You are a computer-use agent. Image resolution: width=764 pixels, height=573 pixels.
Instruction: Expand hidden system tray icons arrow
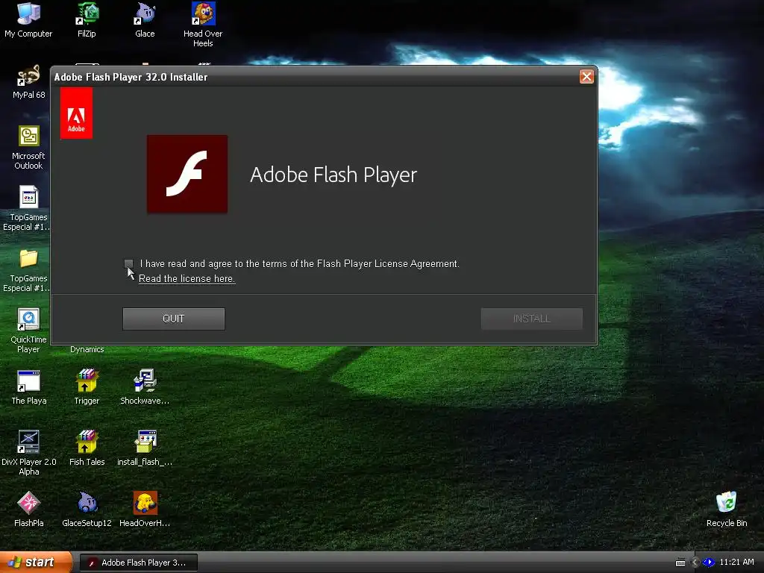click(x=695, y=563)
